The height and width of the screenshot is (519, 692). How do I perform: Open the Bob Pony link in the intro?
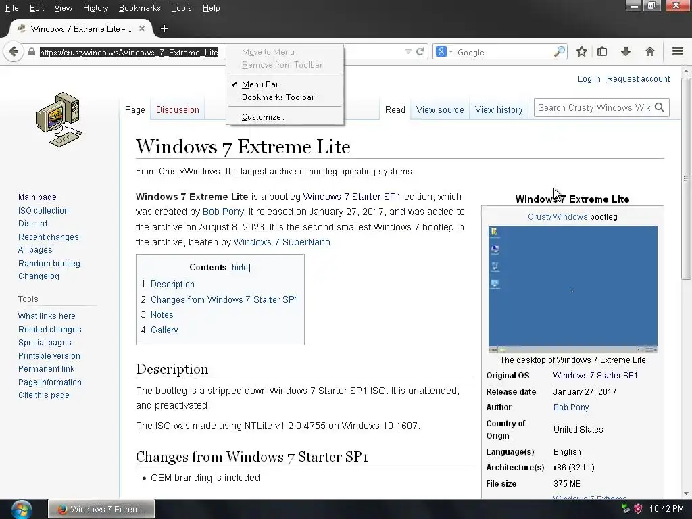tap(223, 212)
